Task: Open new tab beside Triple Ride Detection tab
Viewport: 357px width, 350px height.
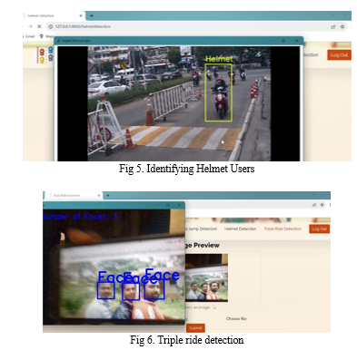Action: [108, 196]
